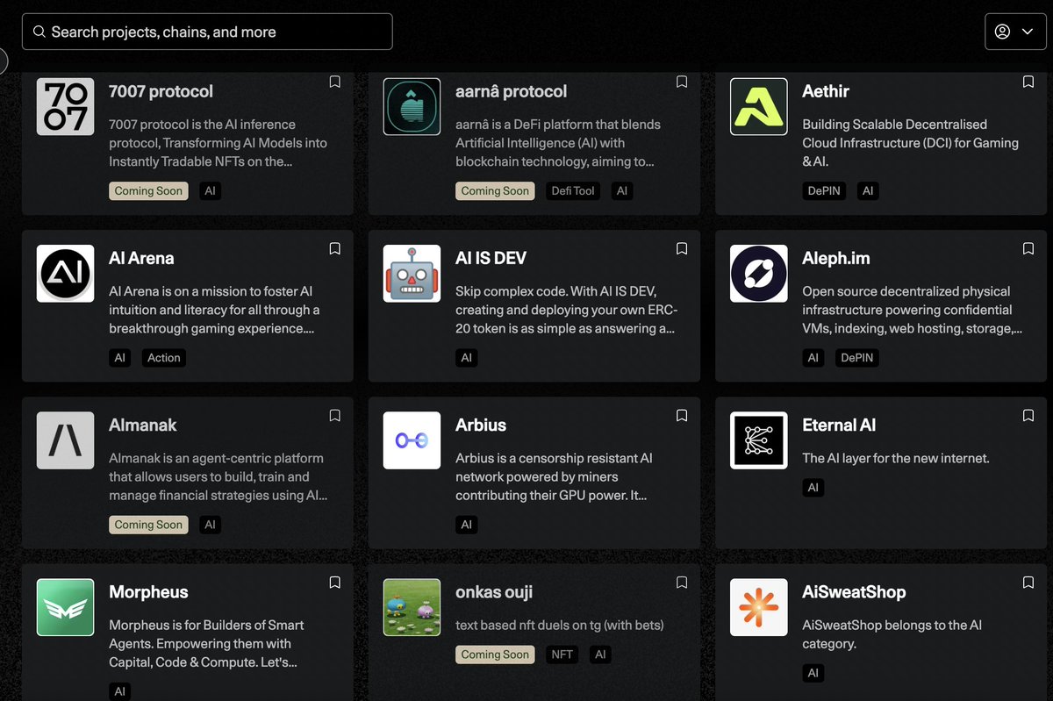Select the Aleph.im compass logo

click(758, 273)
